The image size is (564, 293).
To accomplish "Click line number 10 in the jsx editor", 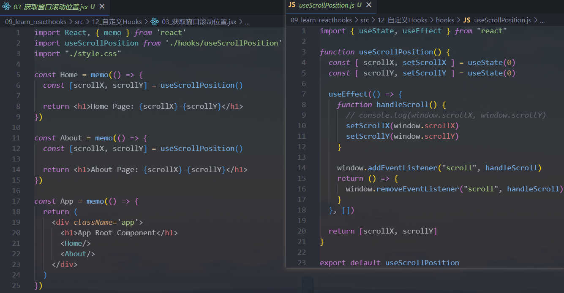I will point(16,127).
